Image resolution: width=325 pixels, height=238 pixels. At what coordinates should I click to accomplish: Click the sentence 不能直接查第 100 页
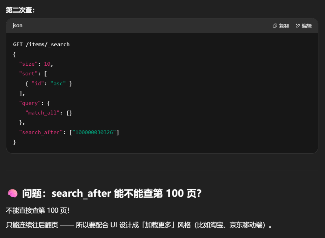pos(37,210)
